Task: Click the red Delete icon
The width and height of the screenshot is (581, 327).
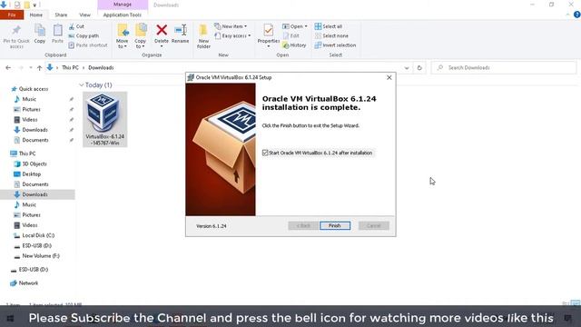Action: pos(162,30)
